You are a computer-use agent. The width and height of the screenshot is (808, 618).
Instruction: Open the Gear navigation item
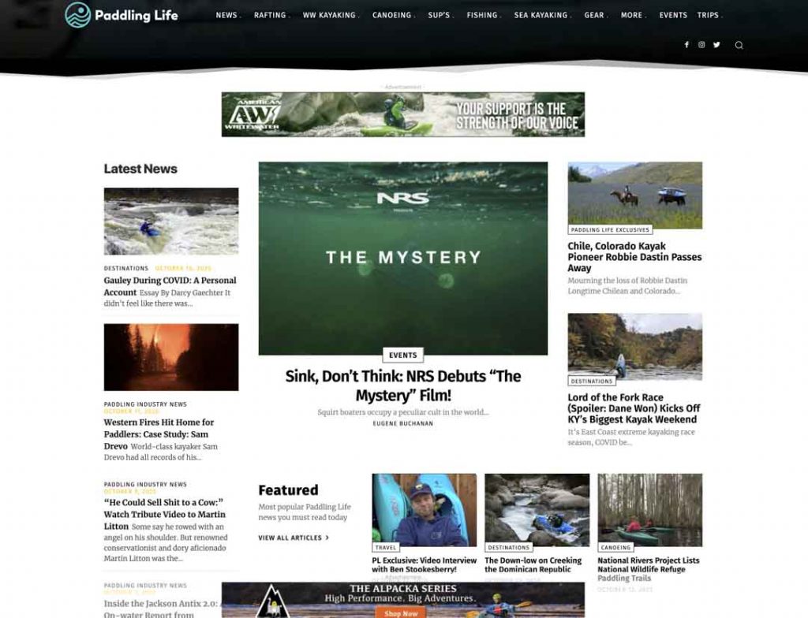[x=596, y=16]
